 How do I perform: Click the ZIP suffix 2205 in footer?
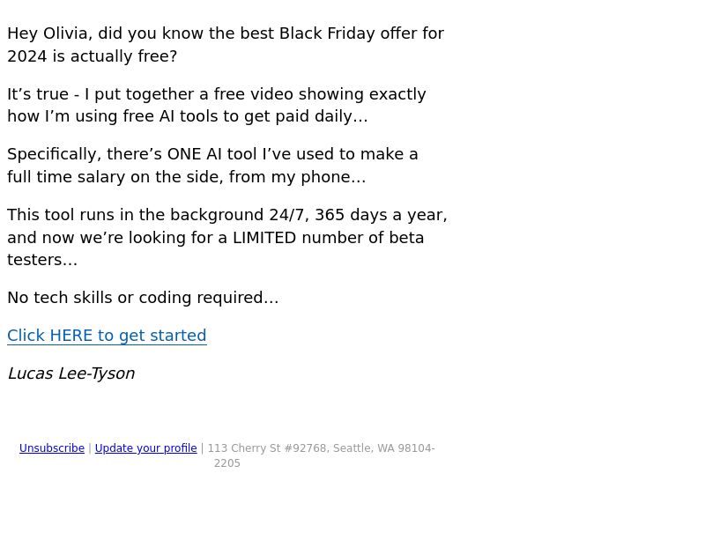pyautogui.click(x=227, y=463)
